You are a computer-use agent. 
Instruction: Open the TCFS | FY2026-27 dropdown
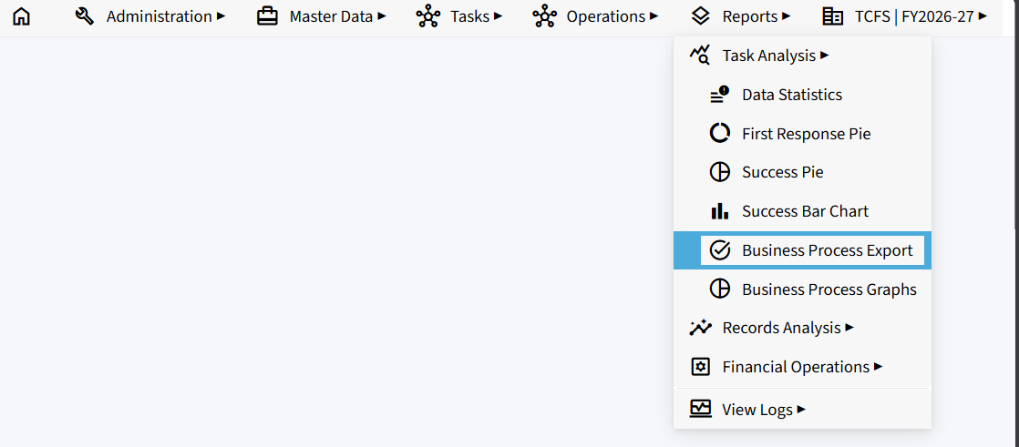(904, 16)
